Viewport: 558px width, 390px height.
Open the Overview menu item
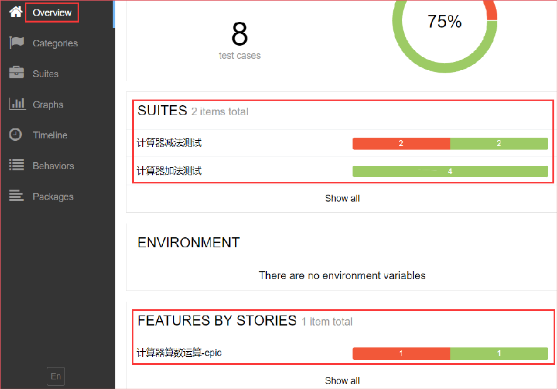coord(52,13)
